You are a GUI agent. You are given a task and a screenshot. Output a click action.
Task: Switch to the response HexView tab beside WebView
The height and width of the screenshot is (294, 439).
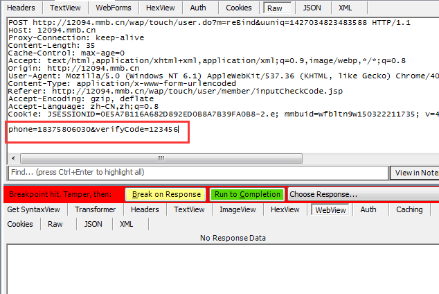pos(285,209)
